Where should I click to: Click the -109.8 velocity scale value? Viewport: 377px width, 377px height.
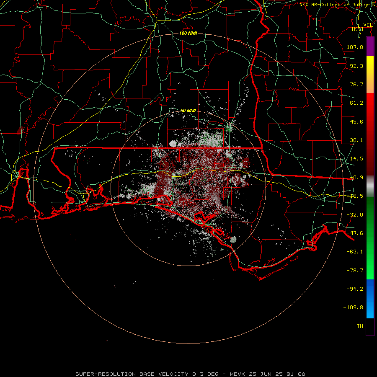(353, 307)
